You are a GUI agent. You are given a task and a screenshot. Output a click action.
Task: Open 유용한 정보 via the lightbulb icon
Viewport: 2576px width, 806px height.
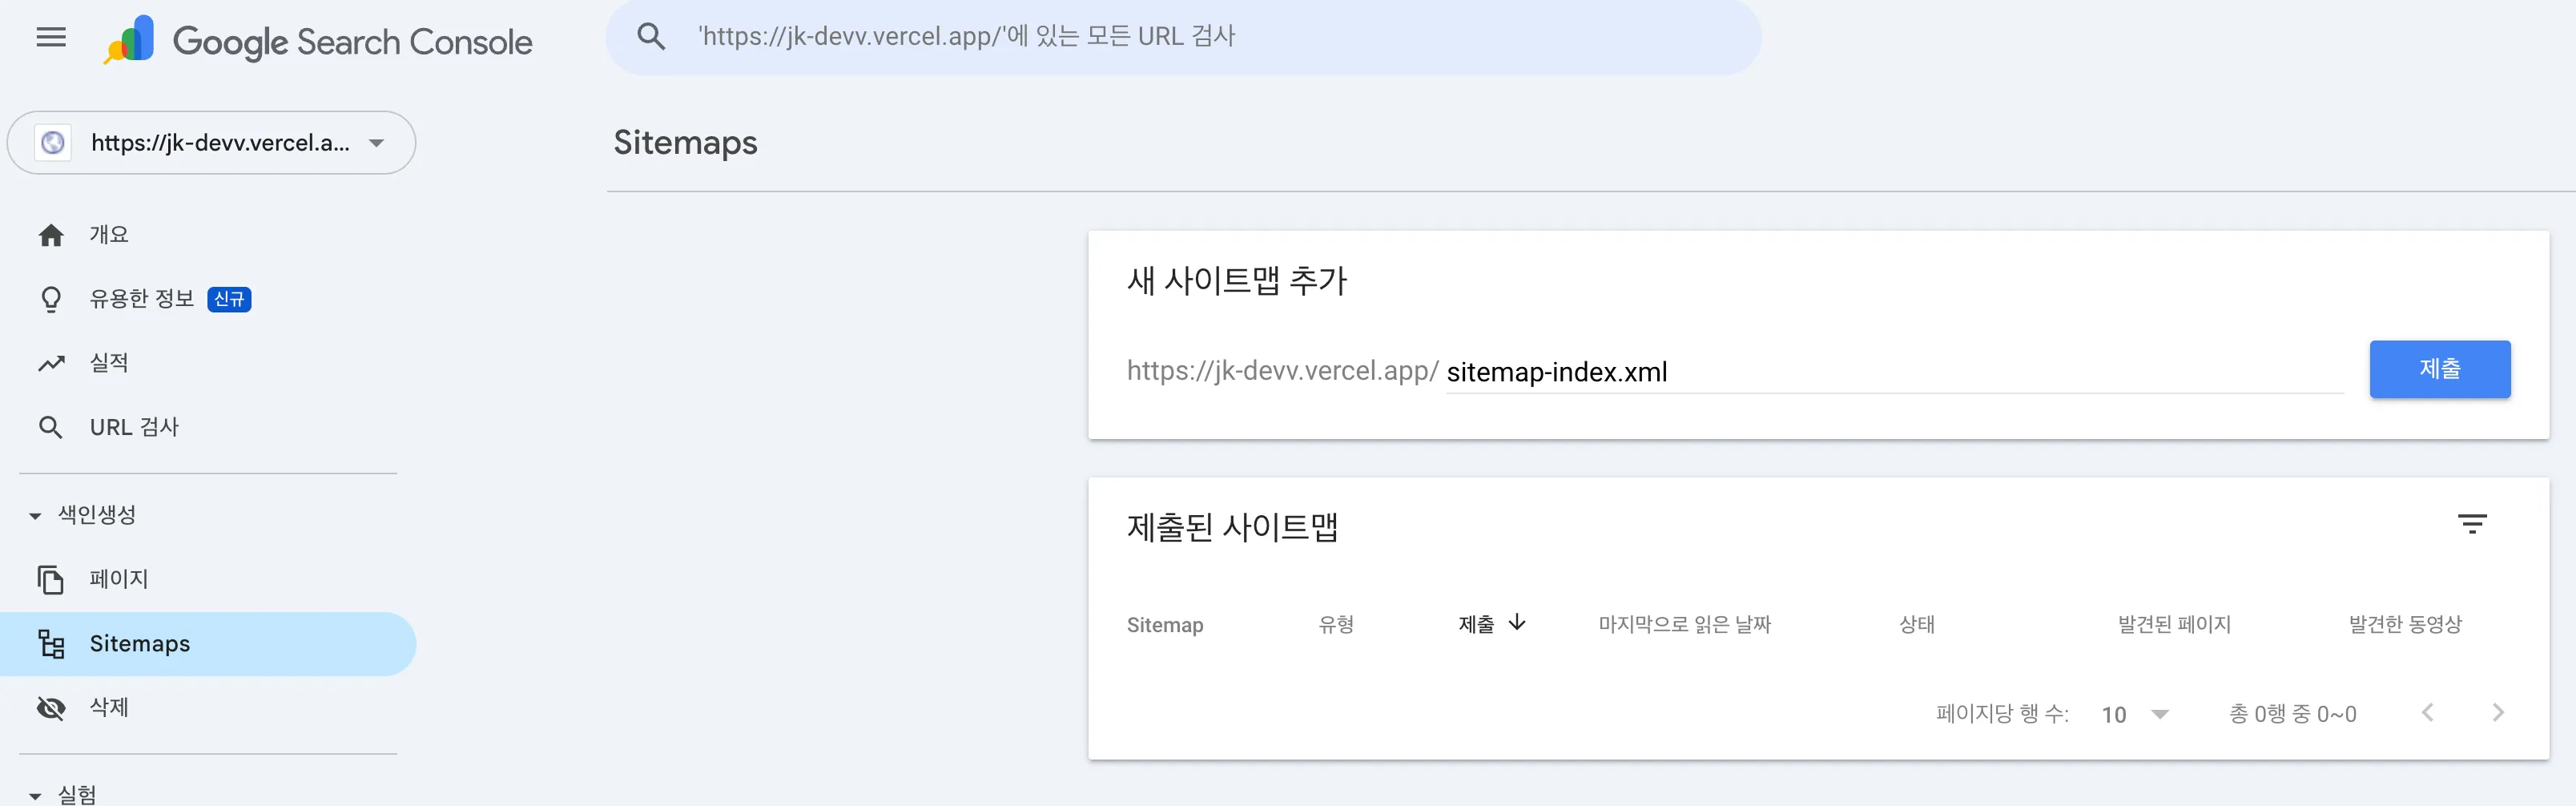(51, 298)
